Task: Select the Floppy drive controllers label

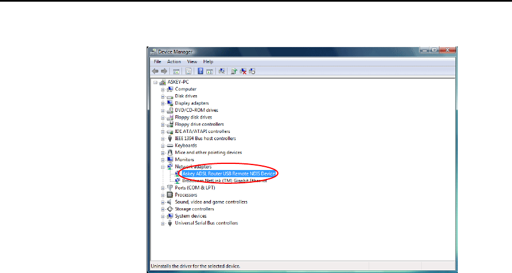Action: click(199, 124)
